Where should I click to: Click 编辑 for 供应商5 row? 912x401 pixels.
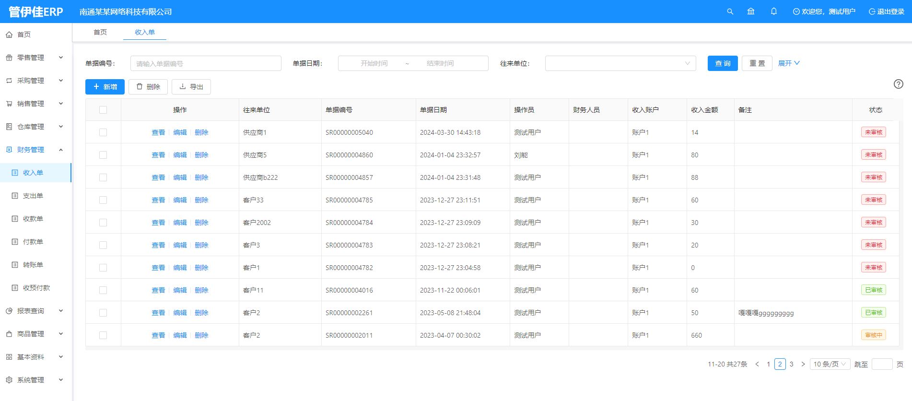[180, 155]
